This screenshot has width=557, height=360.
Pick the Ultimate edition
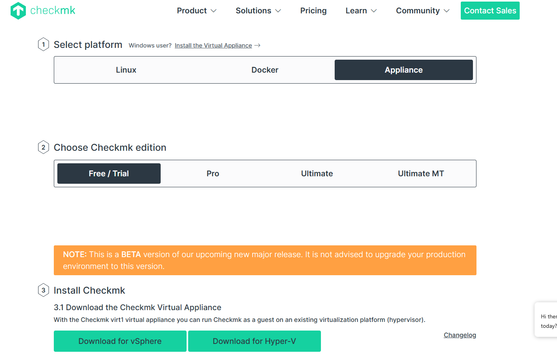click(x=317, y=174)
